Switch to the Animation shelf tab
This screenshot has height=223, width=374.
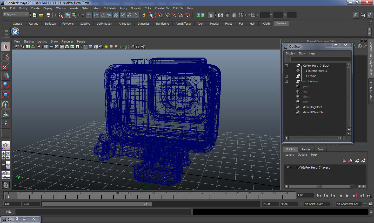[x=125, y=24]
